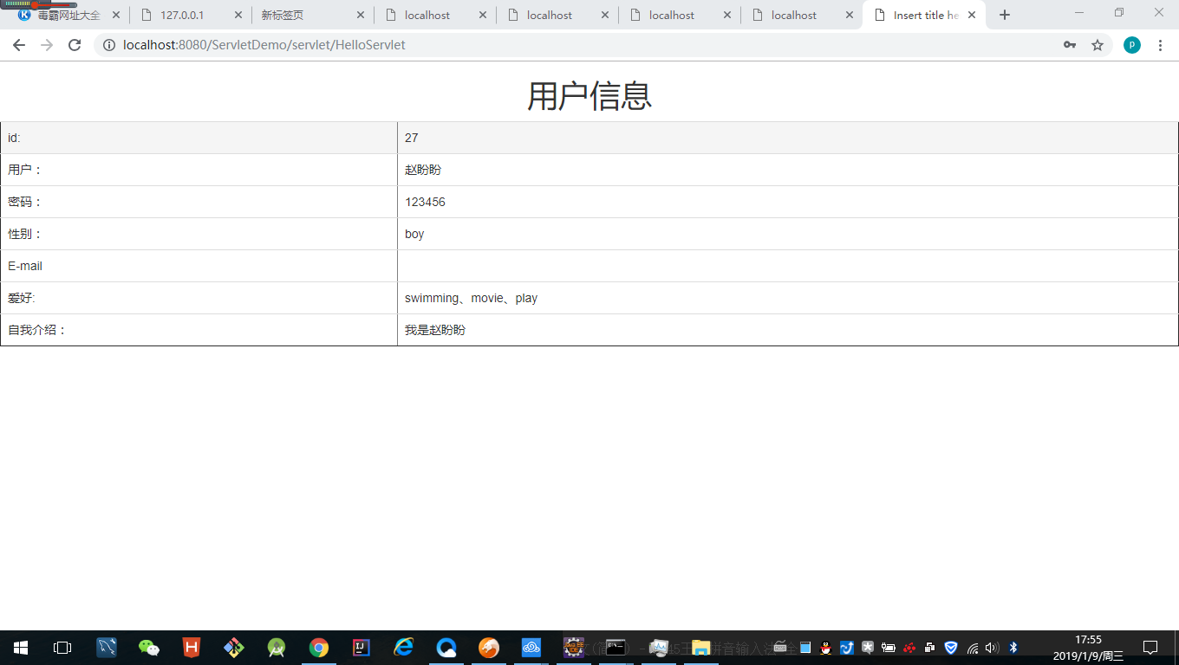Start WeChat from the taskbar
The width and height of the screenshot is (1179, 665).
tap(148, 648)
